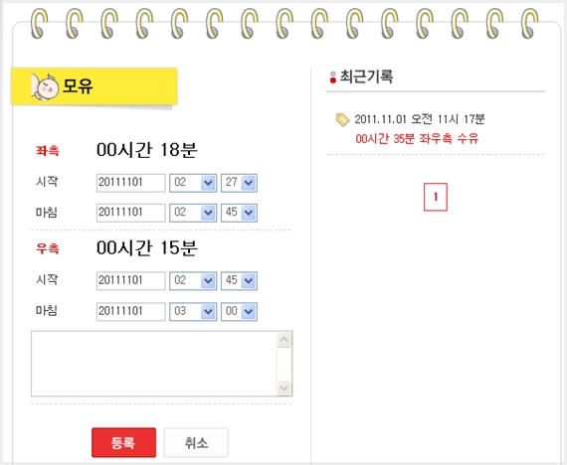Click the baby face icon beside 모유
The height and width of the screenshot is (465, 567).
[45, 87]
